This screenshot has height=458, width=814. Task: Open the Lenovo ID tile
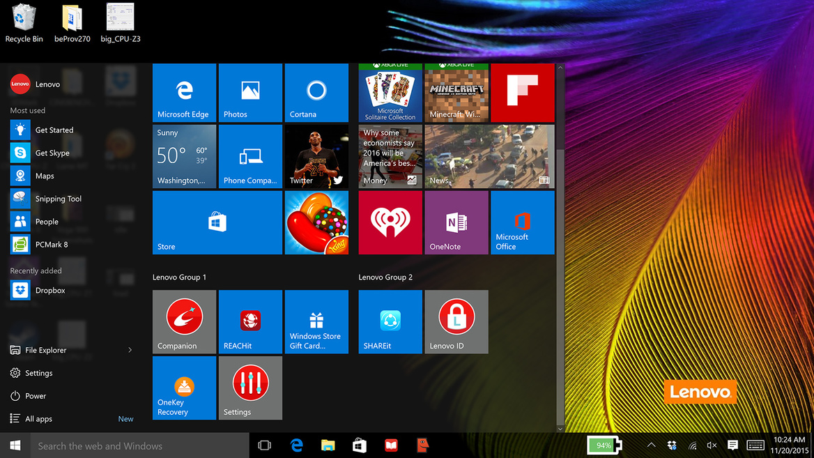tap(456, 322)
